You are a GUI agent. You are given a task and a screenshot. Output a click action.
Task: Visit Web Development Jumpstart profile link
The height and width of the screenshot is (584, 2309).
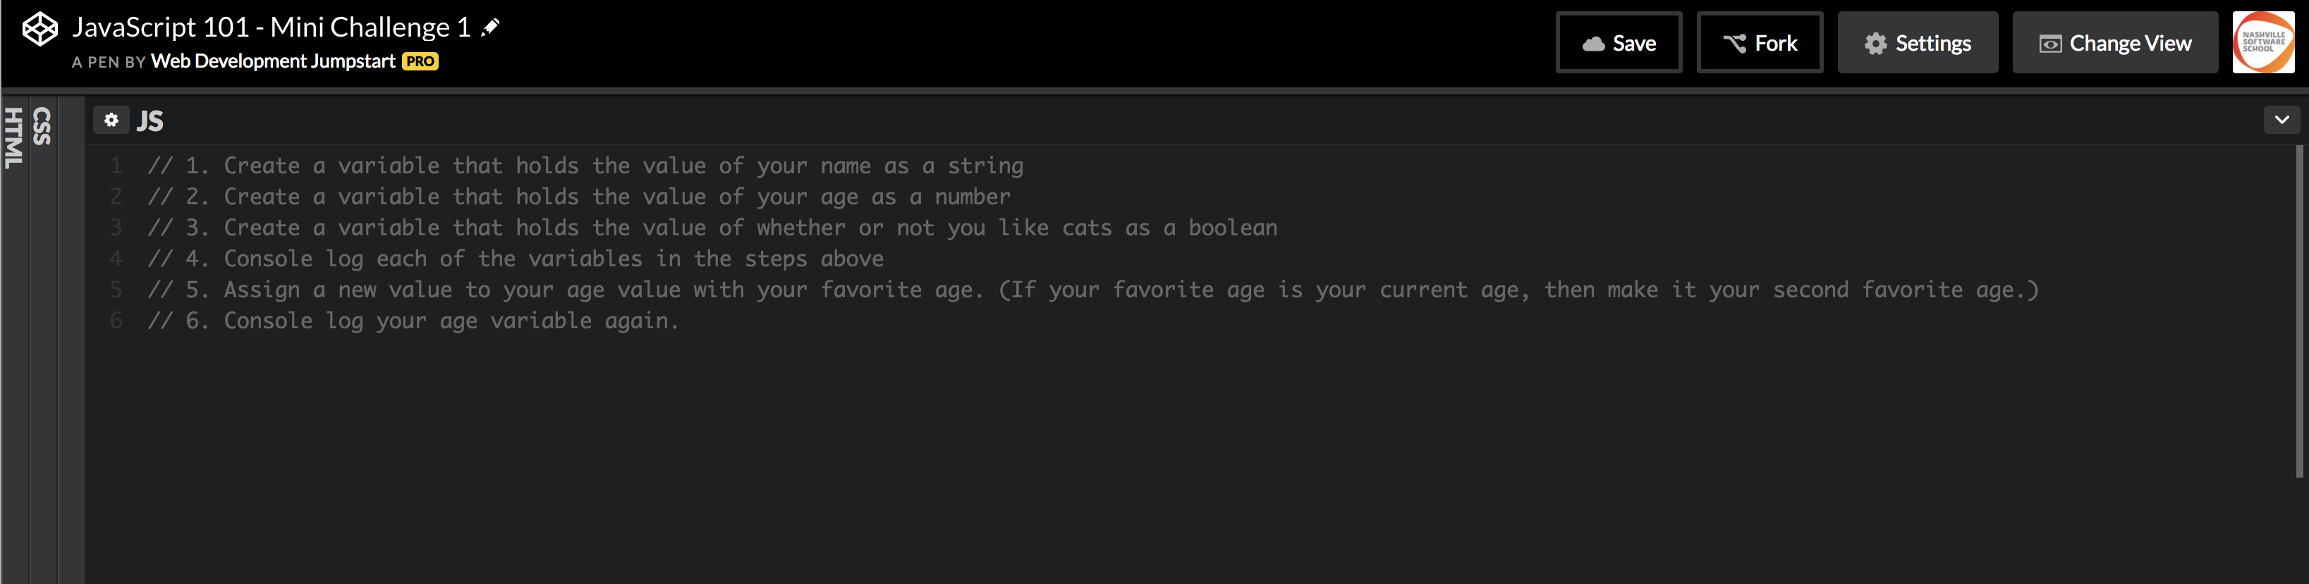[272, 61]
